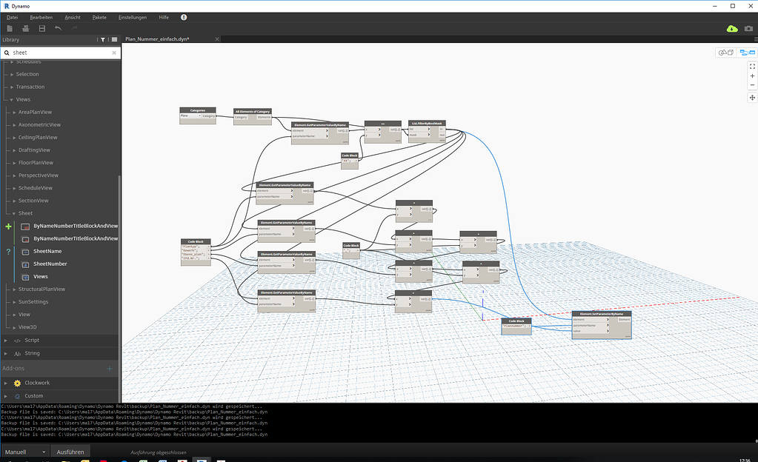Toggle the Library list view mode
The image size is (758, 462).
pos(115,40)
